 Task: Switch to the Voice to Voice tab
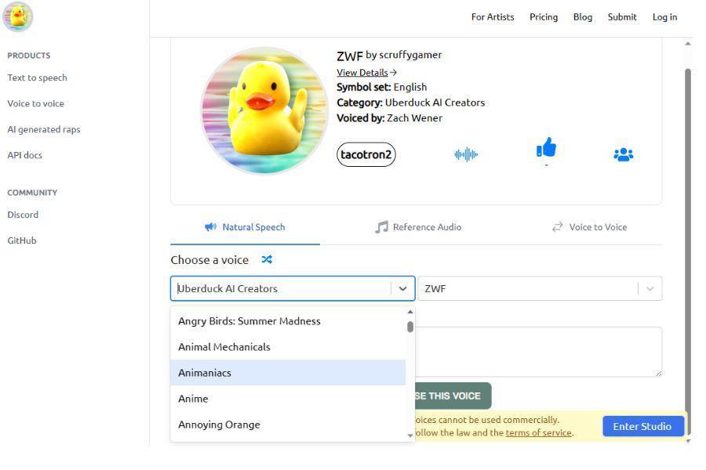click(x=589, y=227)
